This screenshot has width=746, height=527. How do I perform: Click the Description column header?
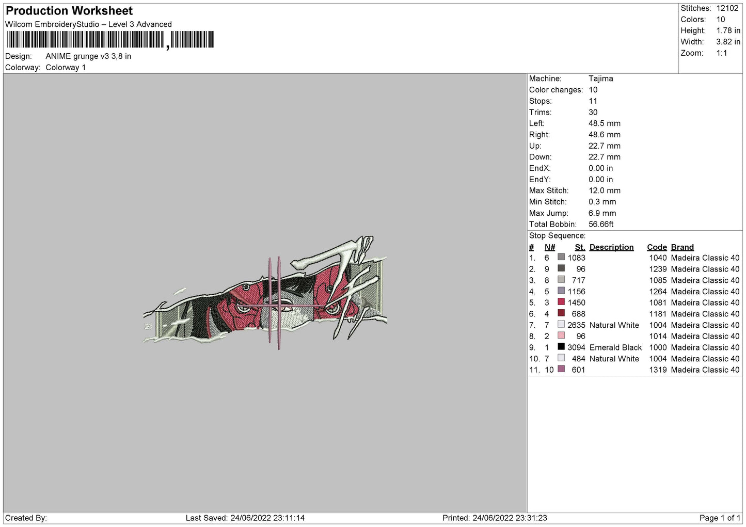click(x=611, y=247)
